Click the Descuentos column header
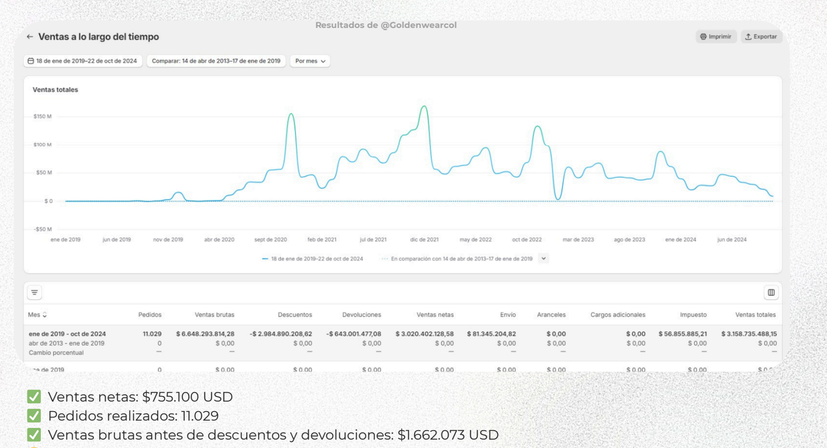Screen dimensions: 827x448 (295, 315)
